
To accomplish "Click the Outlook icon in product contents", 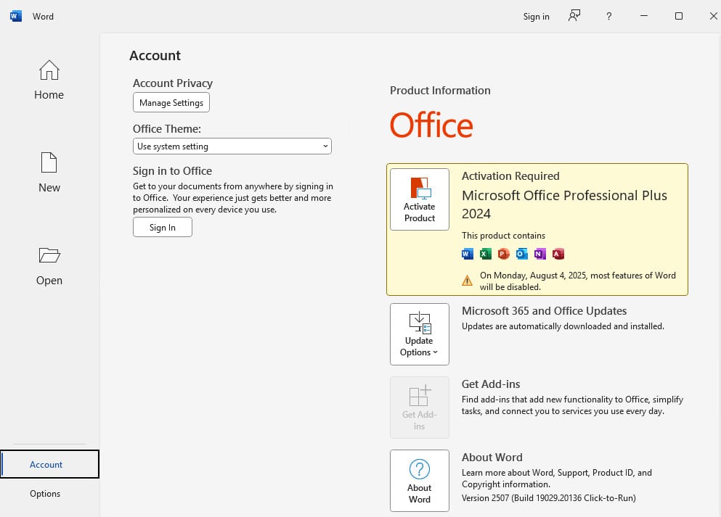I will (x=522, y=254).
